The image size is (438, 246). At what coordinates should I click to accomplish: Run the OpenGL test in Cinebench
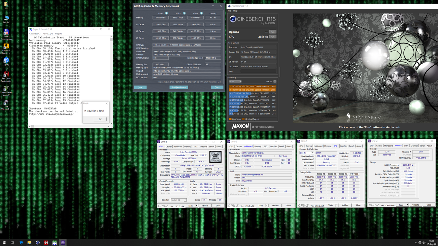pos(272,32)
